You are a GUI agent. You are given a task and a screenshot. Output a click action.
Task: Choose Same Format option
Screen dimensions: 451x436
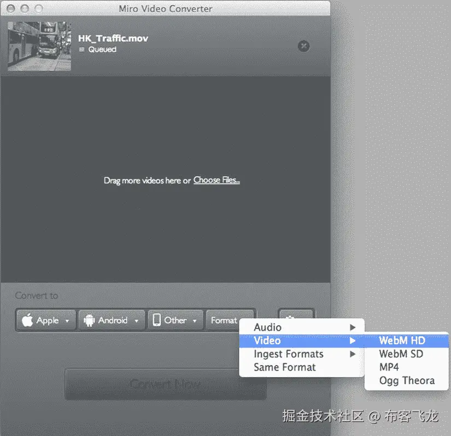coord(302,367)
